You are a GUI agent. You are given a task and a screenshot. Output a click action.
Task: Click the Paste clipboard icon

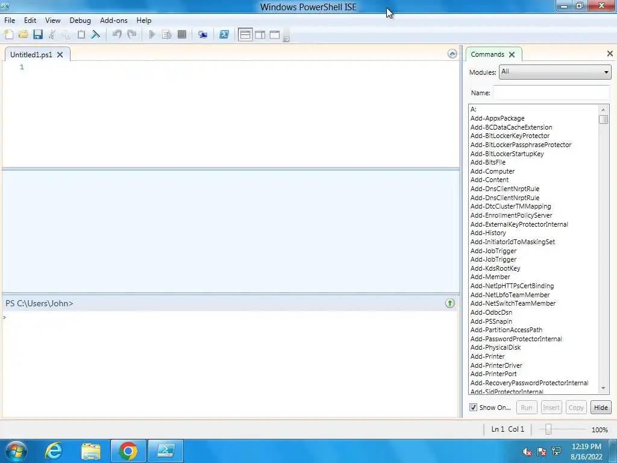coord(81,34)
